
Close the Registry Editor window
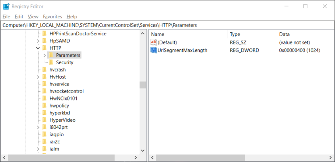pos(325,7)
